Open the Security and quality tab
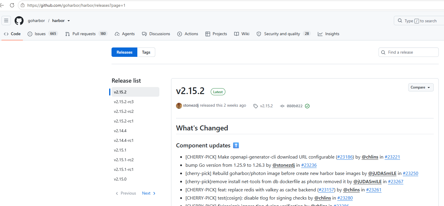Viewport: 444px width, 206px height. point(283,34)
